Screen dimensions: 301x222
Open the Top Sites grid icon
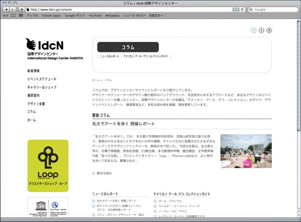[x=21, y=15]
